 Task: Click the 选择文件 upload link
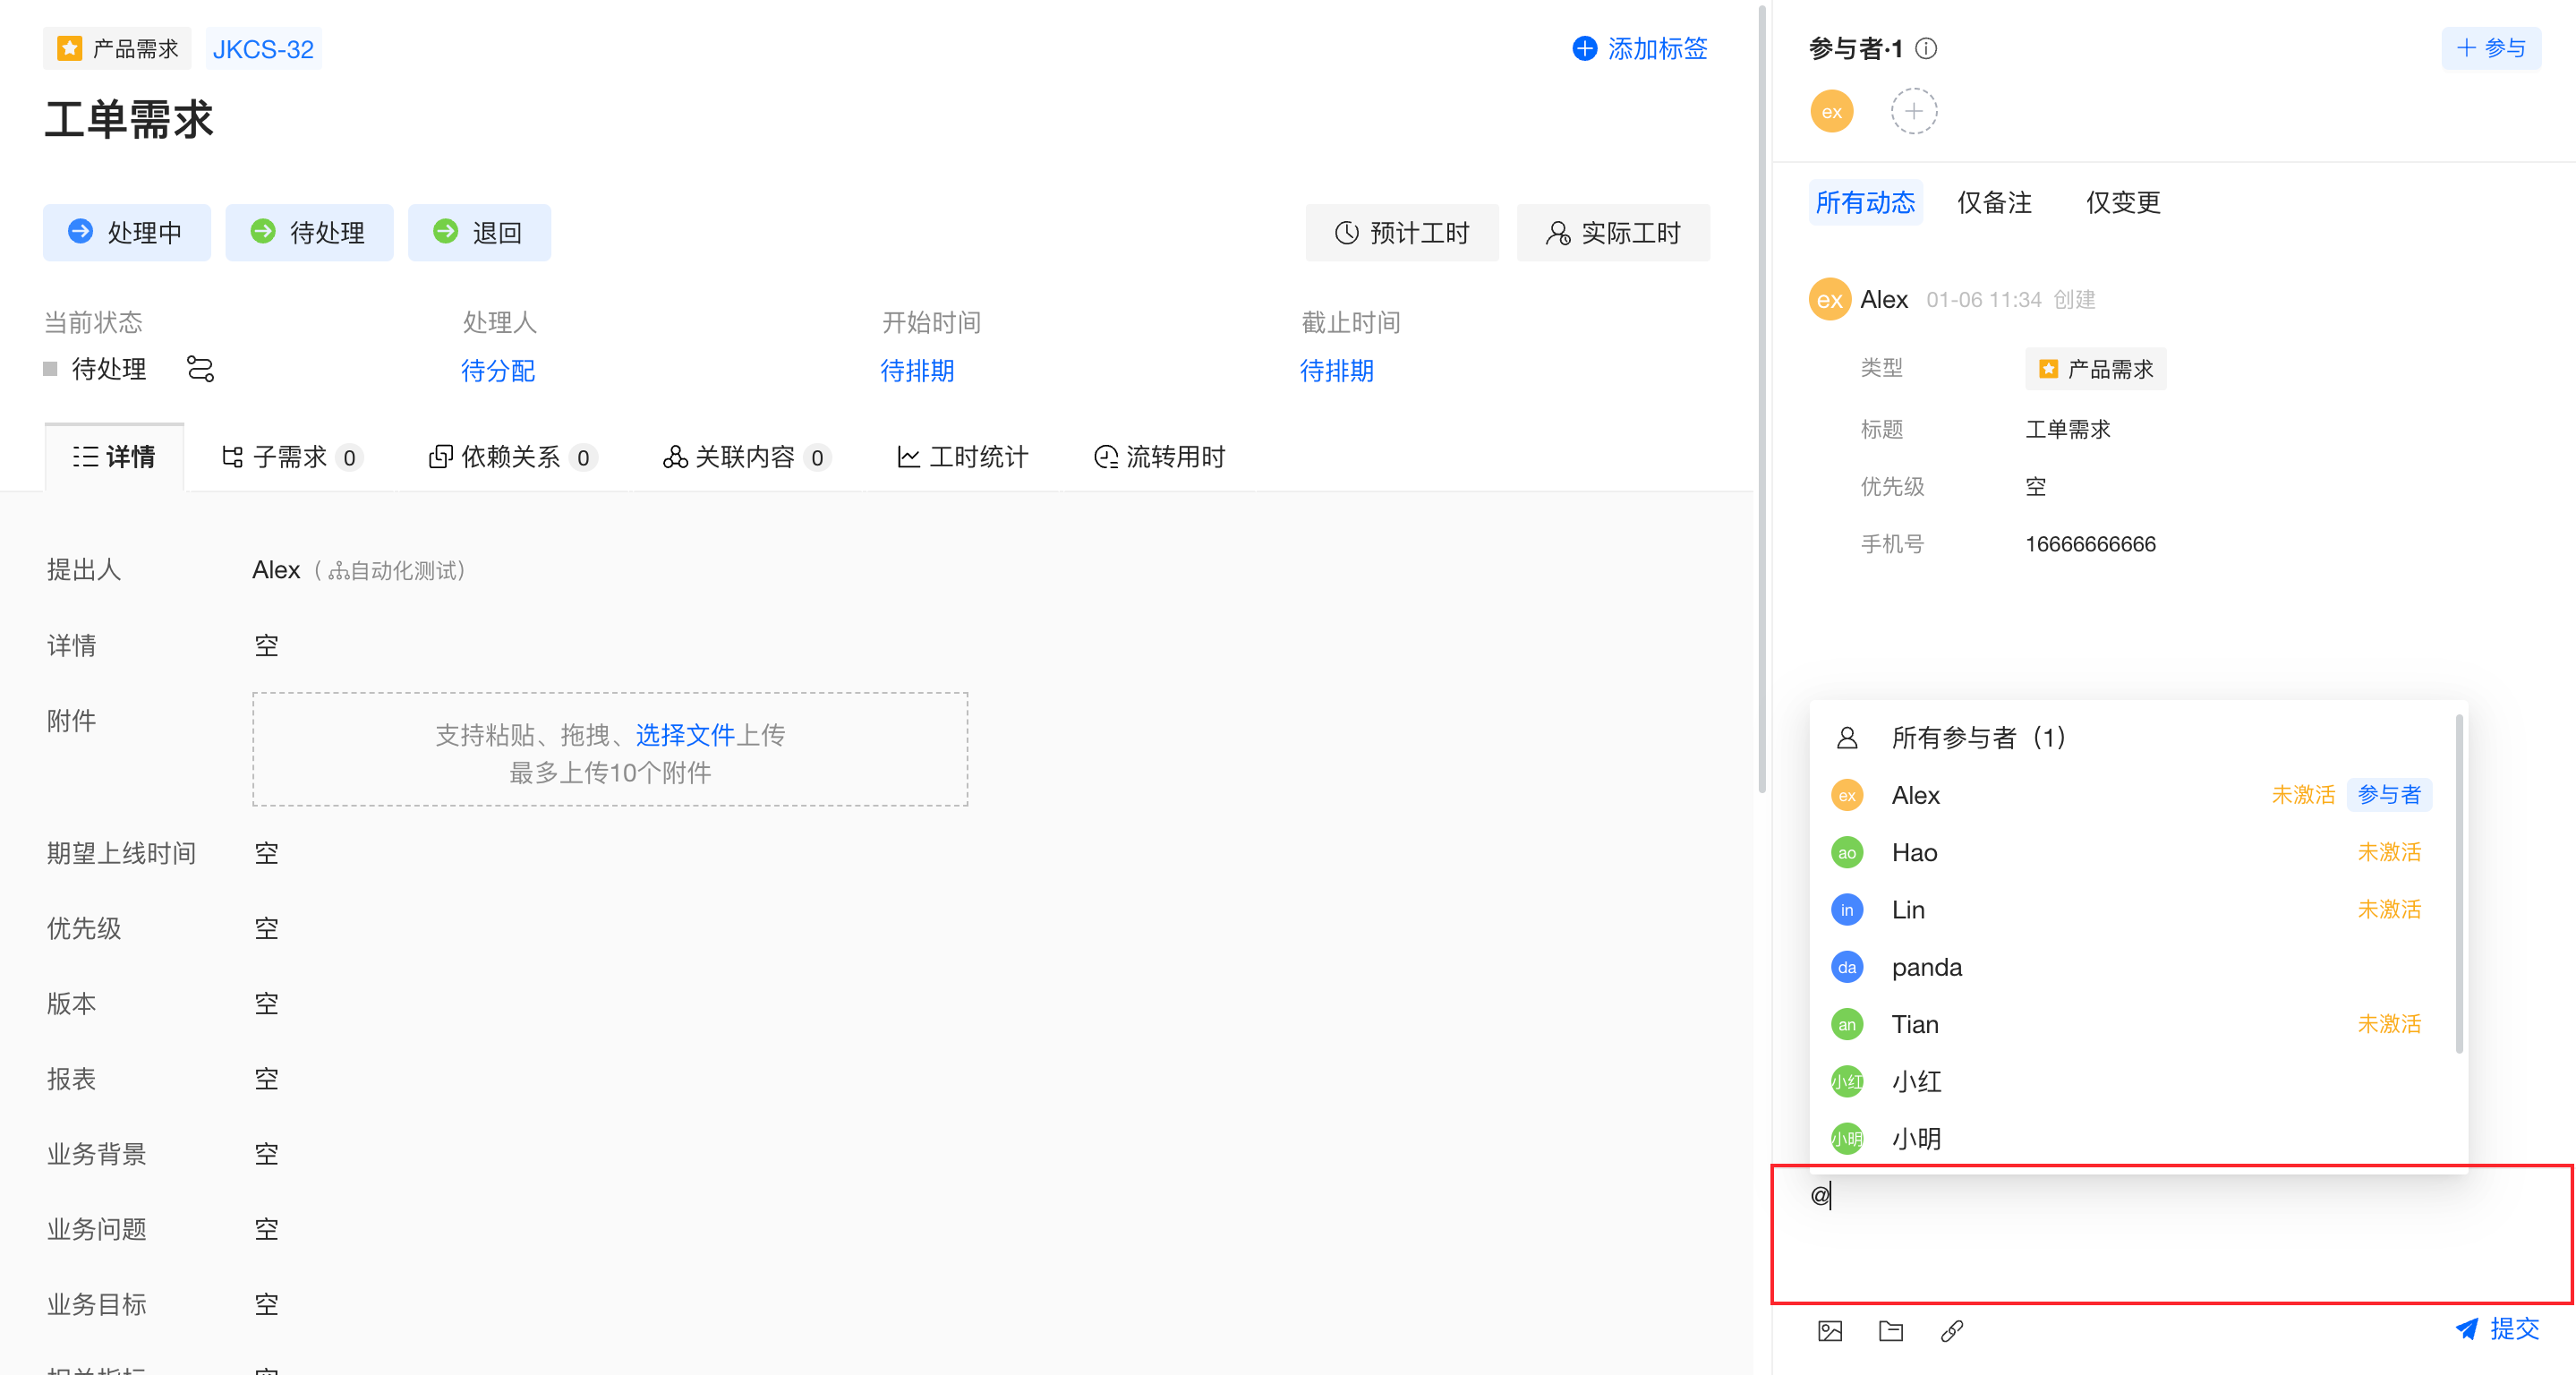pyautogui.click(x=684, y=735)
